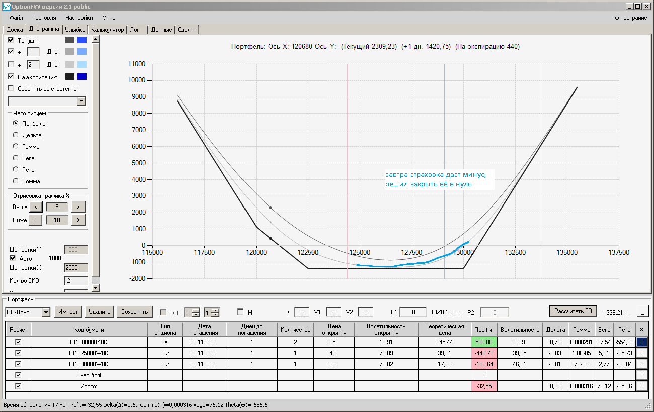This screenshot has height=412, width=654.
Task: Toggle the Текущий curve checkbox
Action: point(11,40)
